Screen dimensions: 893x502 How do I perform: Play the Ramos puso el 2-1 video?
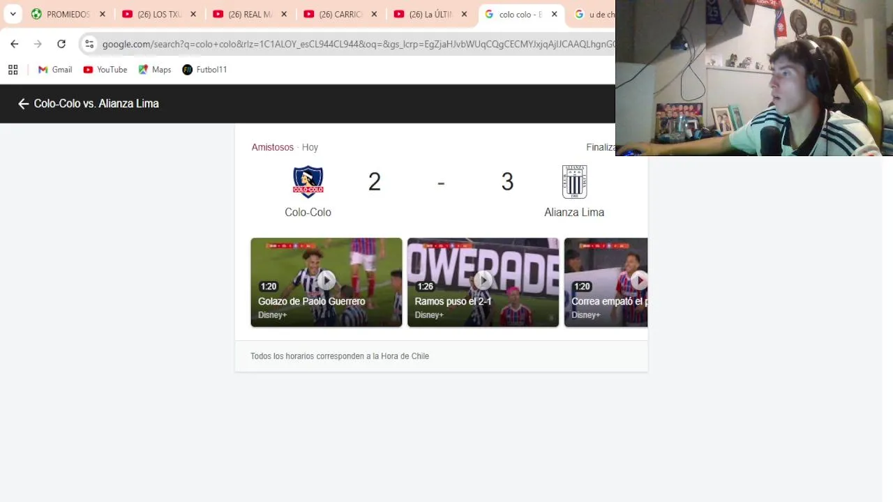click(x=483, y=282)
